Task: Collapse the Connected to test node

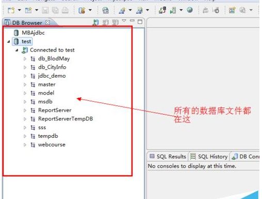Action: tap(17, 50)
